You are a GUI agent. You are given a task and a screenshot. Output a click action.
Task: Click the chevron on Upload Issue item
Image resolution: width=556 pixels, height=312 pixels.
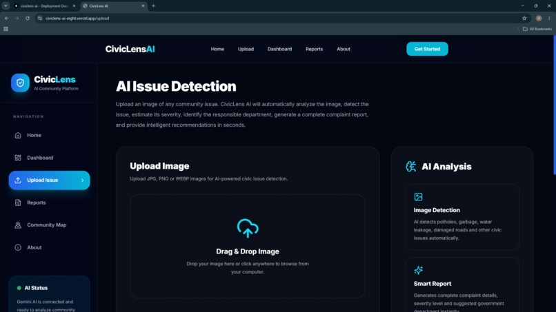point(82,180)
